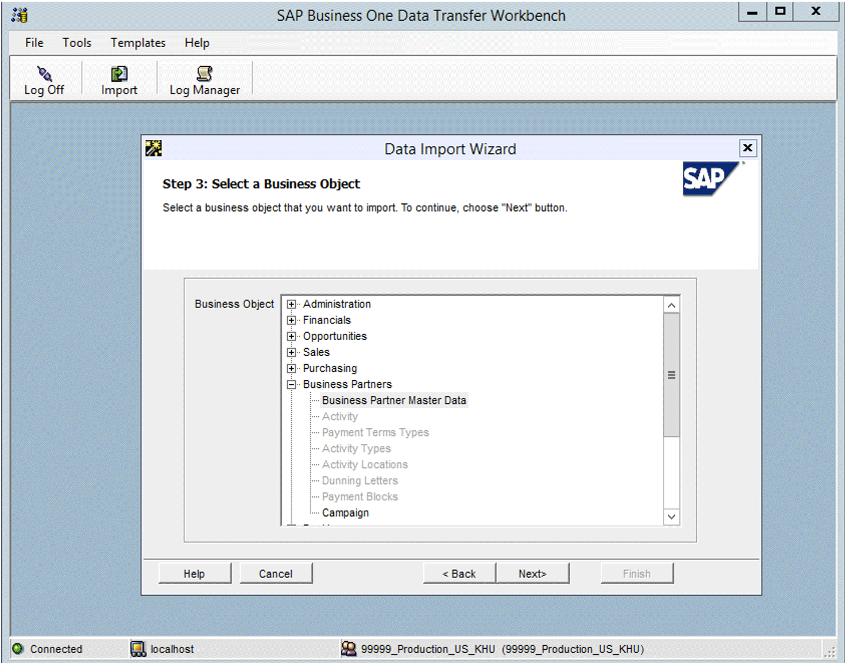Select Activity Locations tree item
Viewport: 846px width, 663px height.
[x=365, y=465]
